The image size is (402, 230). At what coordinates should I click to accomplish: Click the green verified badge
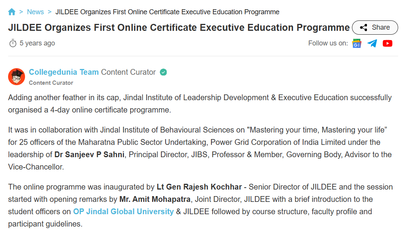tap(163, 72)
